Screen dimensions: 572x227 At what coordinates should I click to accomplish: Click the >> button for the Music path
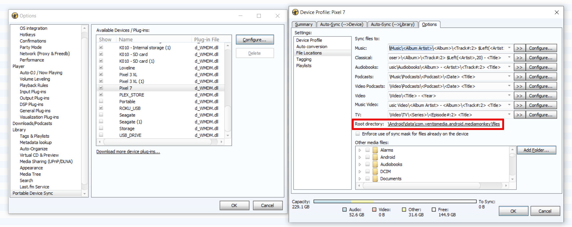click(519, 48)
